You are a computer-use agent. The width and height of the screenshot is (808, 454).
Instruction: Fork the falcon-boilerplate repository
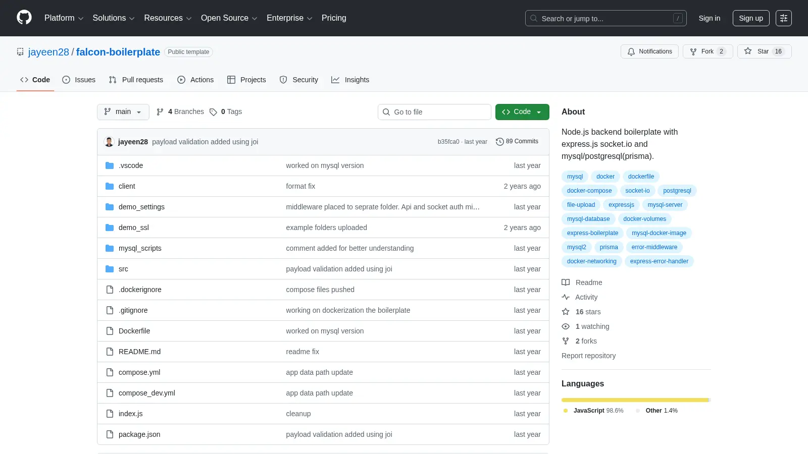pyautogui.click(x=708, y=51)
